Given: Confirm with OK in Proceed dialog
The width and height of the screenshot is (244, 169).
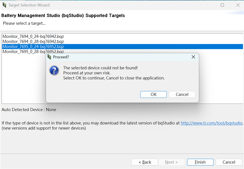Looking at the screenshot, I should (x=153, y=95).
